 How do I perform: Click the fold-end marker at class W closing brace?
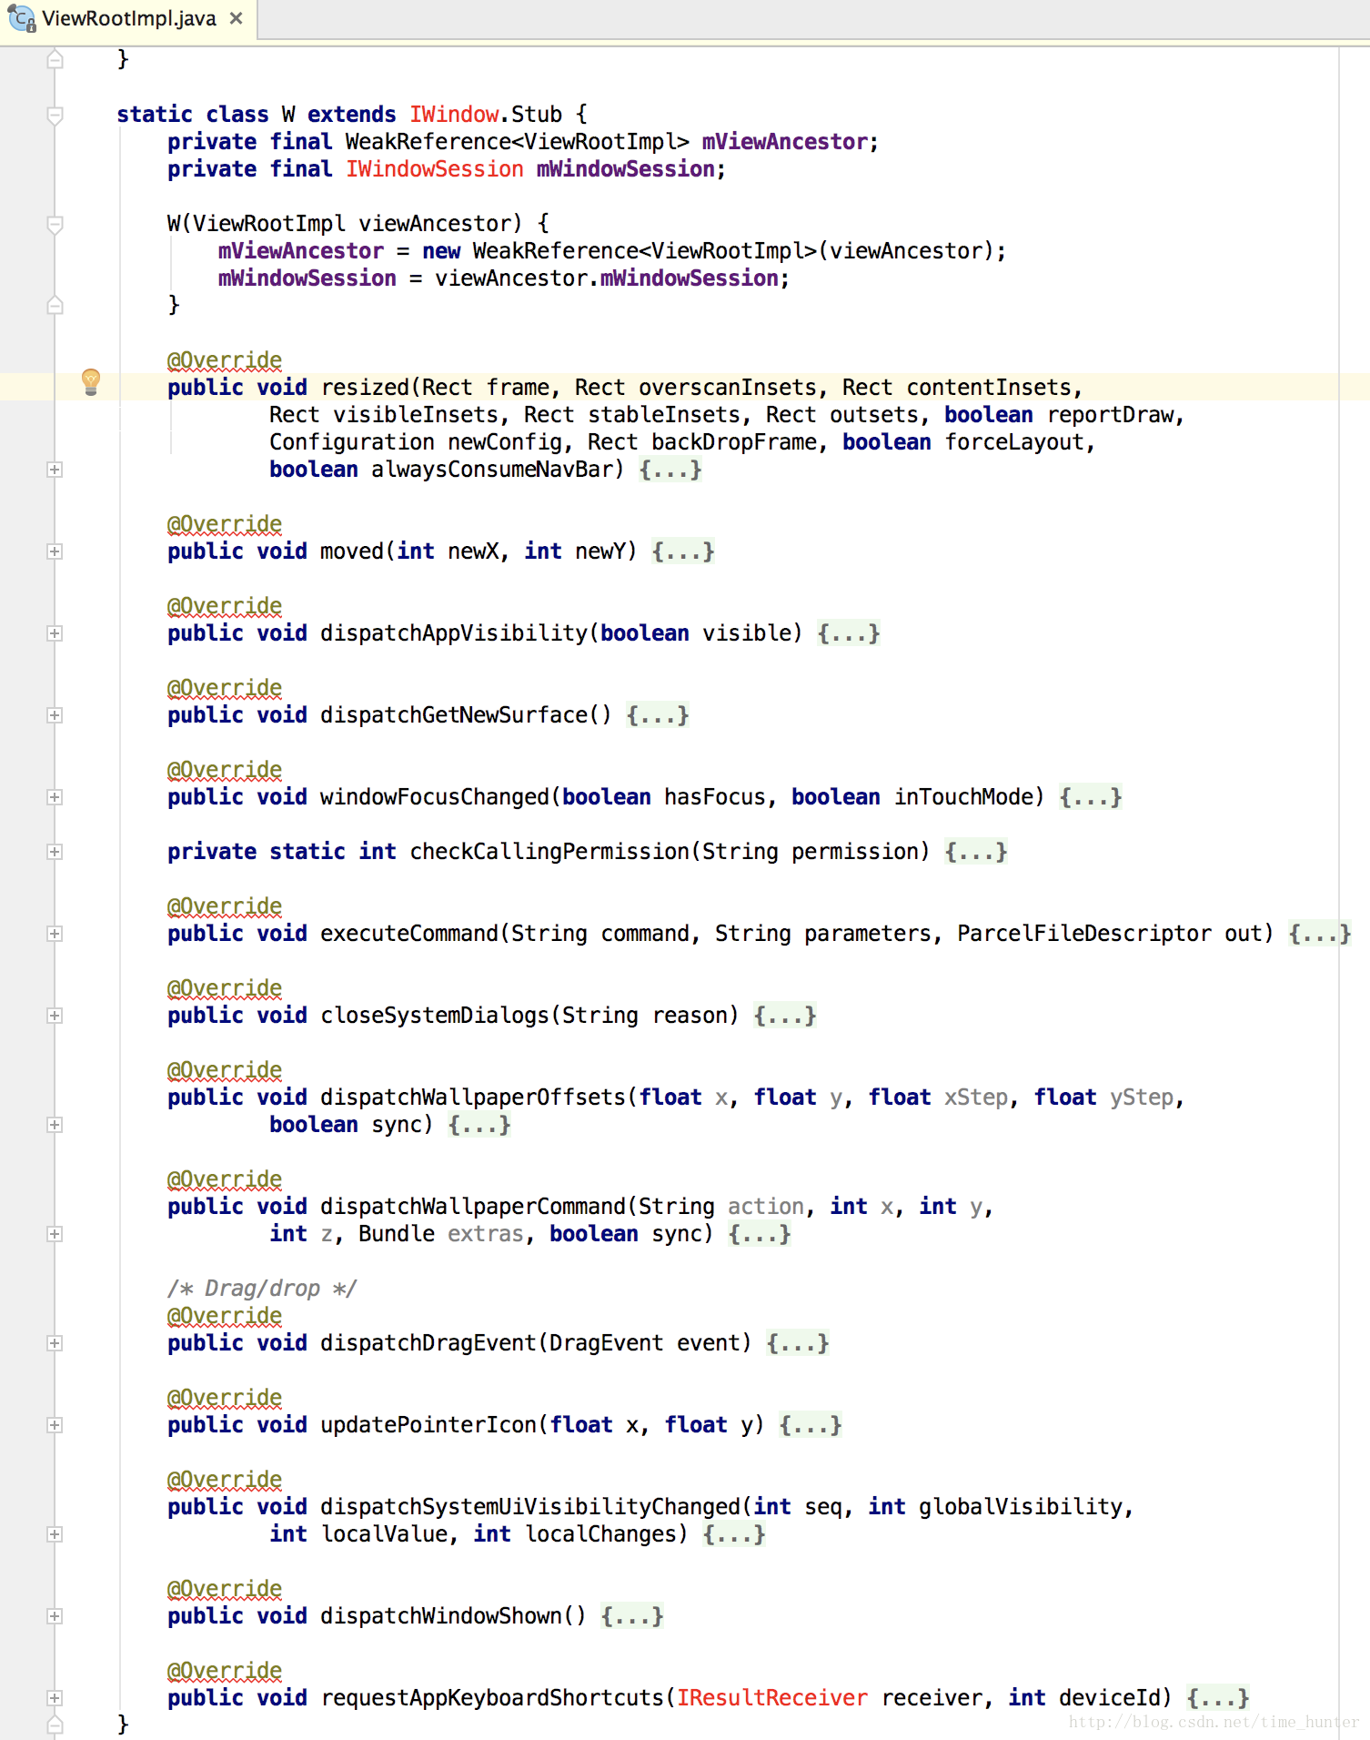55,1725
